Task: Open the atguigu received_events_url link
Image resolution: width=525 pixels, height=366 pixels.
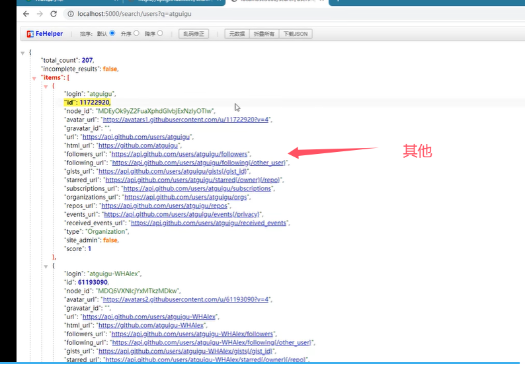Action: pos(208,223)
